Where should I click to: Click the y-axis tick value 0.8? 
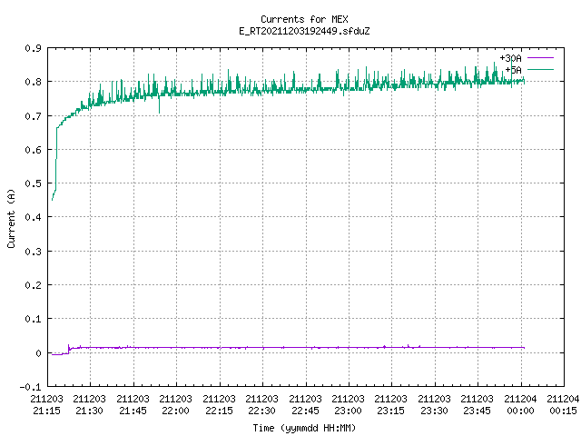pos(33,82)
